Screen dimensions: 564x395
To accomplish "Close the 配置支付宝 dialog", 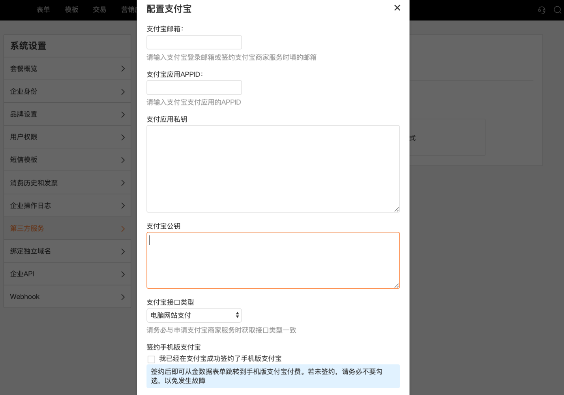I will coord(397,8).
